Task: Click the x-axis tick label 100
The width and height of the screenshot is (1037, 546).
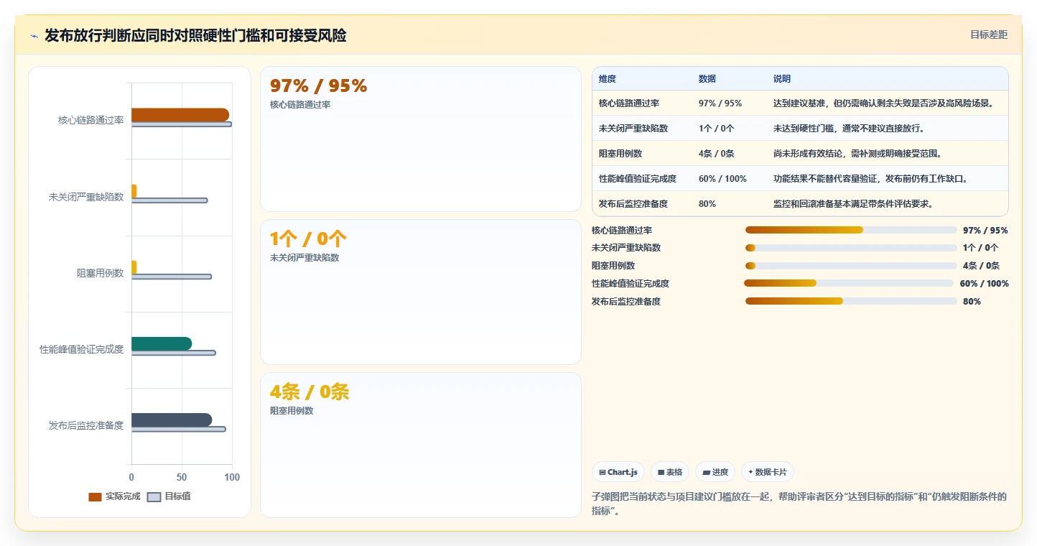Action: coord(232,477)
